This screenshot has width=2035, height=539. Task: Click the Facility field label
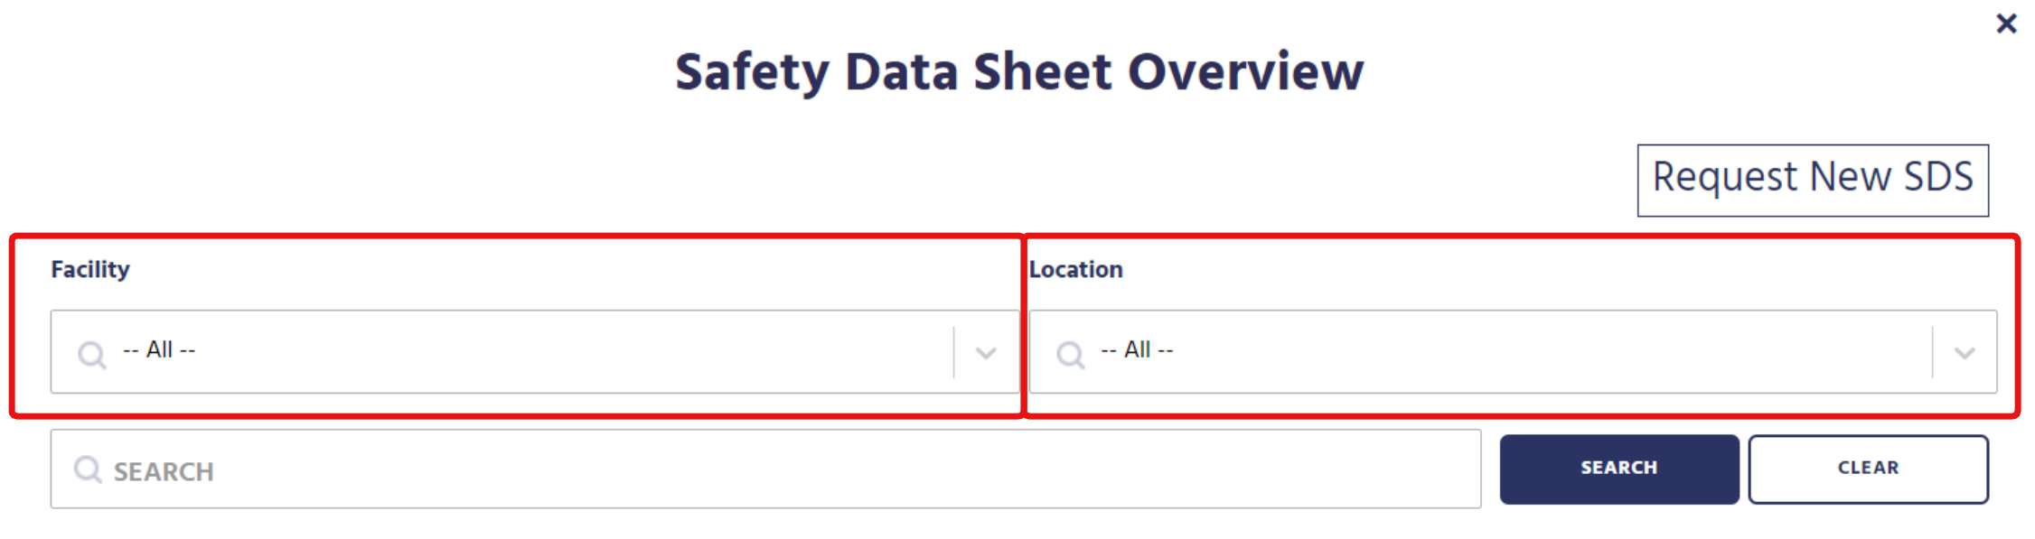point(90,270)
